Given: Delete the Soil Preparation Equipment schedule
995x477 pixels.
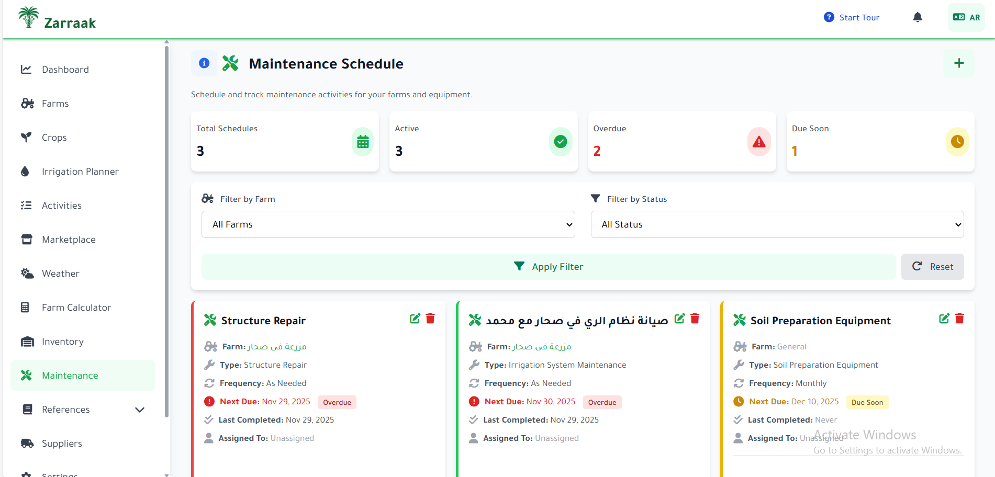Looking at the screenshot, I should (x=959, y=318).
